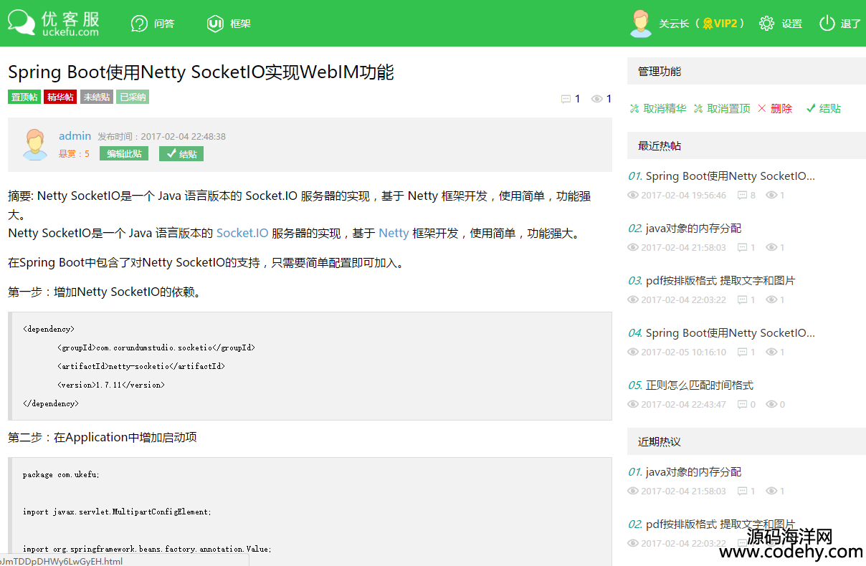
Task: Click the 精华帖 red tag
Action: (x=60, y=97)
